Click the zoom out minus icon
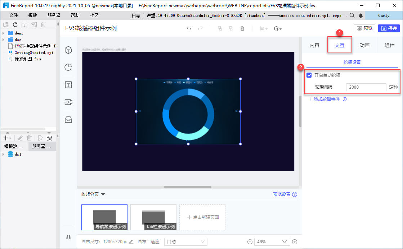Viewport: 403px width, 249px height. tap(250, 242)
